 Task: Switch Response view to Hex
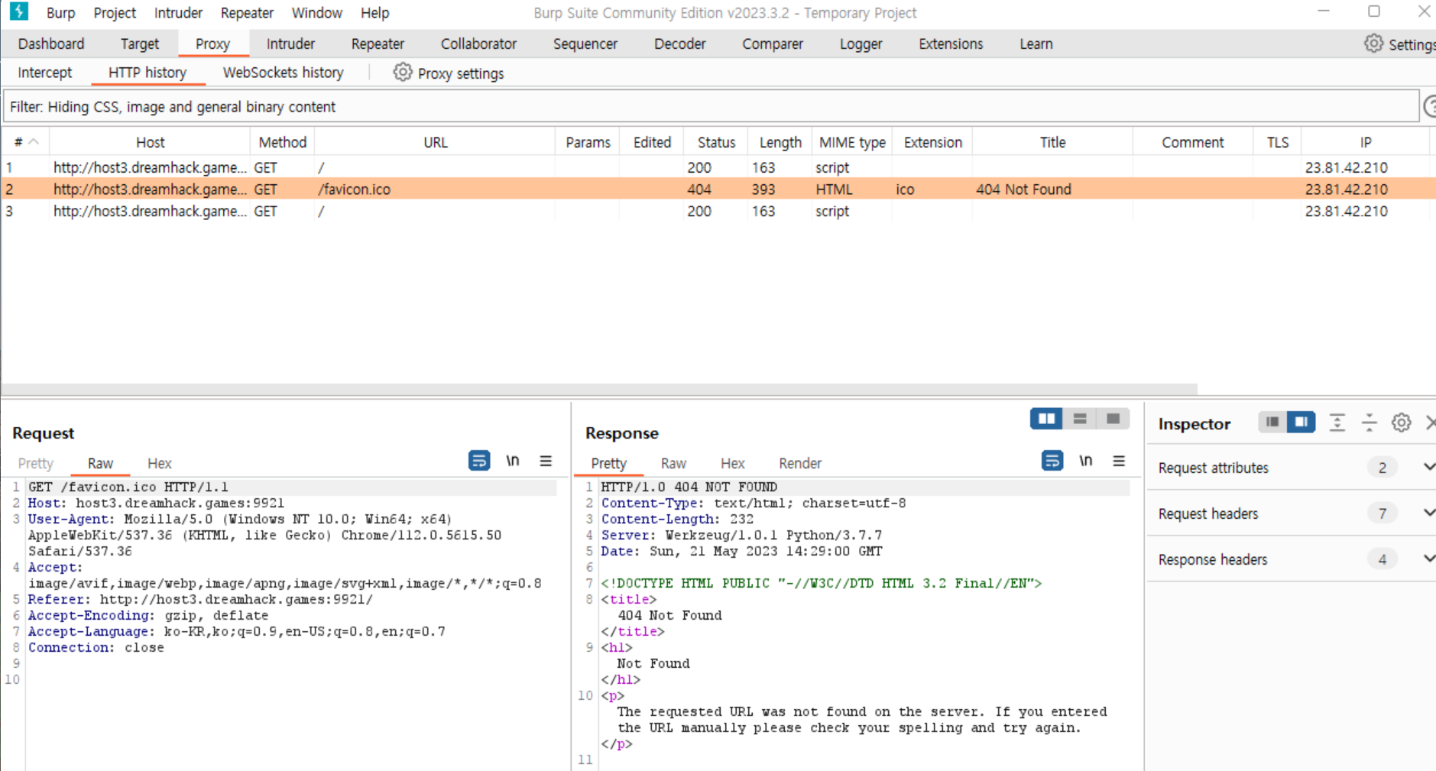click(x=732, y=463)
